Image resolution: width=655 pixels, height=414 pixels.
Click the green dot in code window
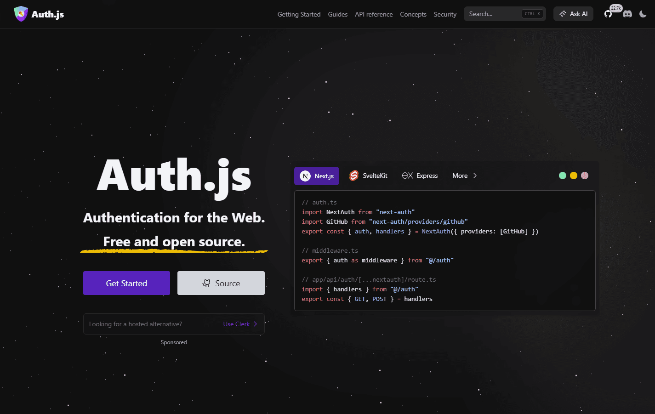coord(562,176)
